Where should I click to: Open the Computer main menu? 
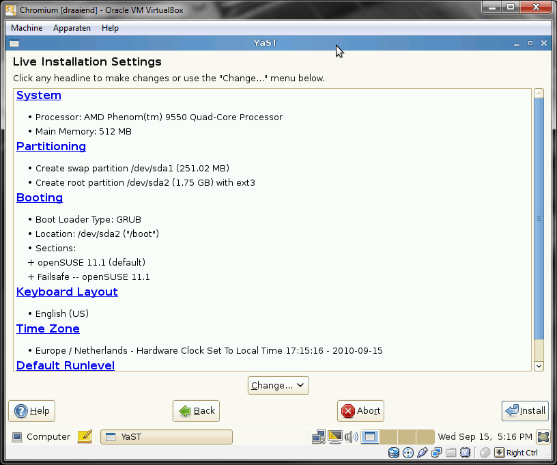[41, 436]
